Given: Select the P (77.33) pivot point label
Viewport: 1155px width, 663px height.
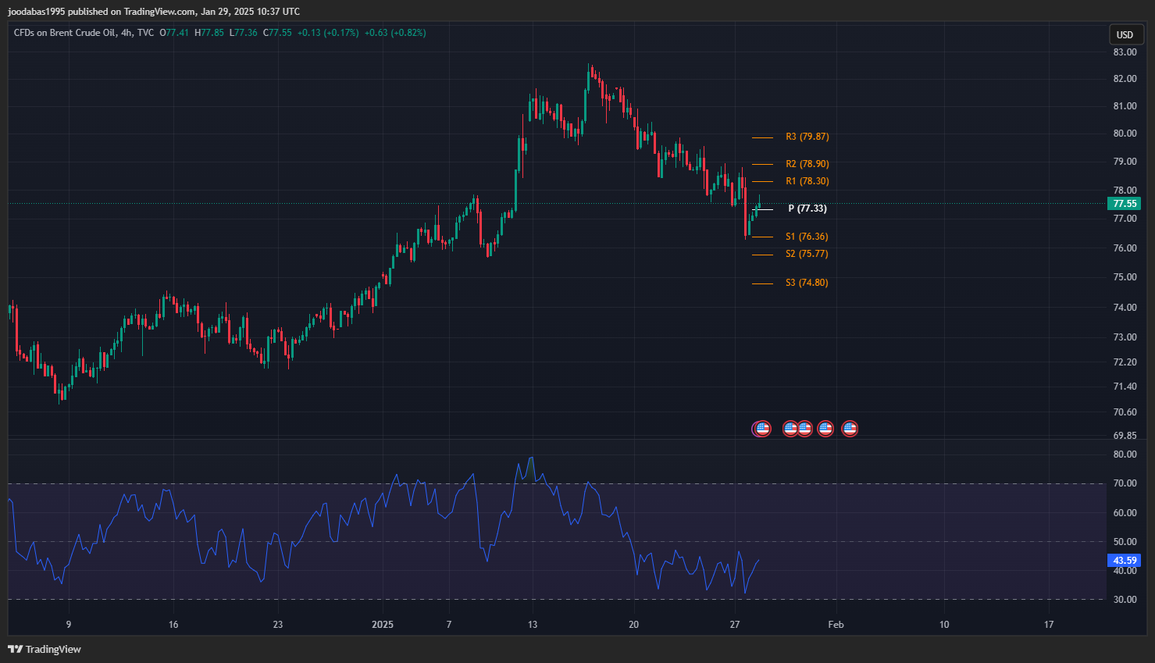Looking at the screenshot, I should tap(807, 209).
